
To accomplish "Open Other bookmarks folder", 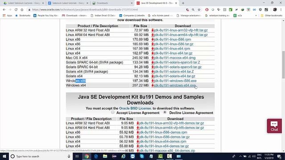I will click(271, 16).
